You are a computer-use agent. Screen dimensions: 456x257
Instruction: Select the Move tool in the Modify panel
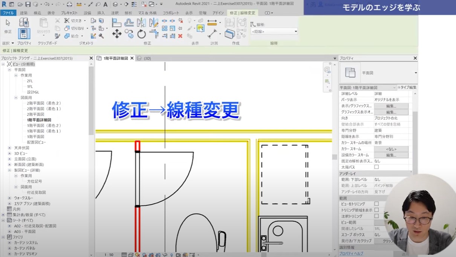point(117,34)
